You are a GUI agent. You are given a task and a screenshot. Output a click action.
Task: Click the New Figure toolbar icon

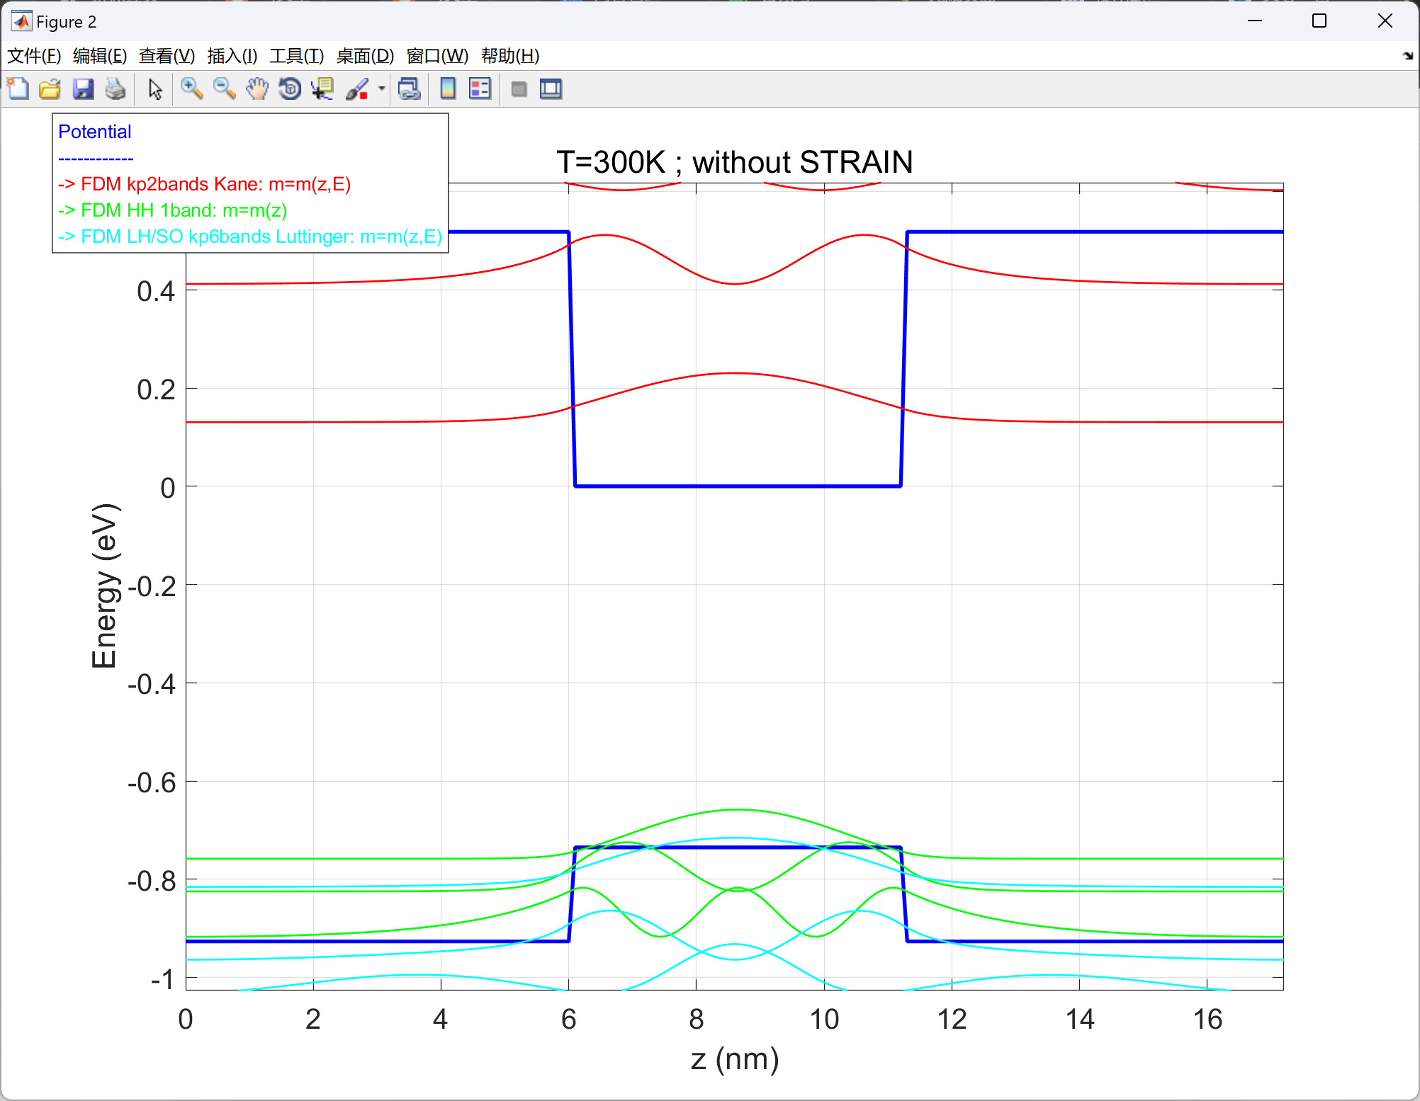18,89
